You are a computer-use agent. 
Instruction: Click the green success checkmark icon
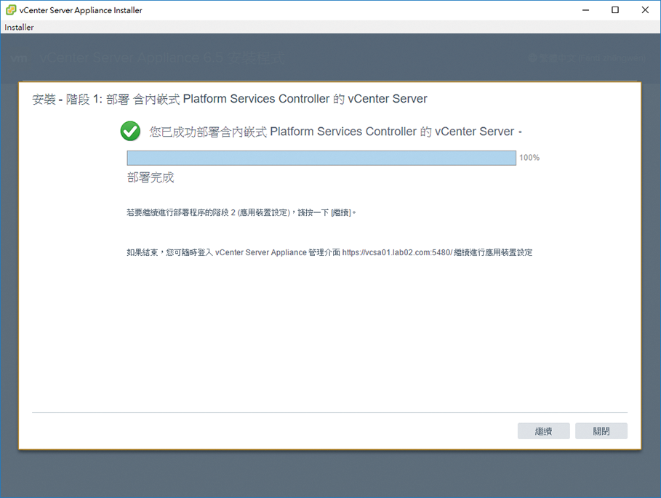pyautogui.click(x=130, y=131)
